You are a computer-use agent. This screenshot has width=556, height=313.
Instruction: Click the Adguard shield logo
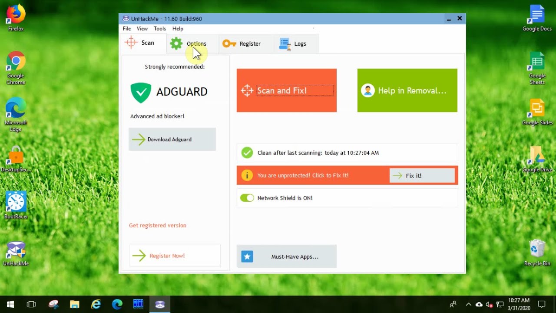[141, 93]
